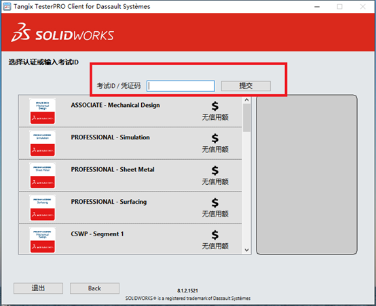Click dollar sign for ASSOCIATE Mechanical Design

pyautogui.click(x=215, y=106)
